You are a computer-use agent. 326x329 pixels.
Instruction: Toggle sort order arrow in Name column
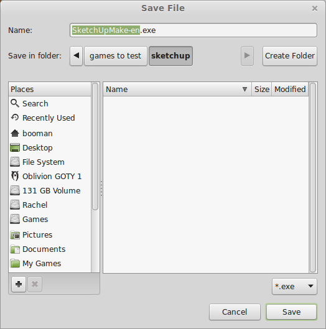point(244,89)
